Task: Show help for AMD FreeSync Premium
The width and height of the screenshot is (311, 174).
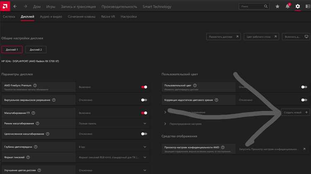Action: pyautogui.click(x=35, y=86)
